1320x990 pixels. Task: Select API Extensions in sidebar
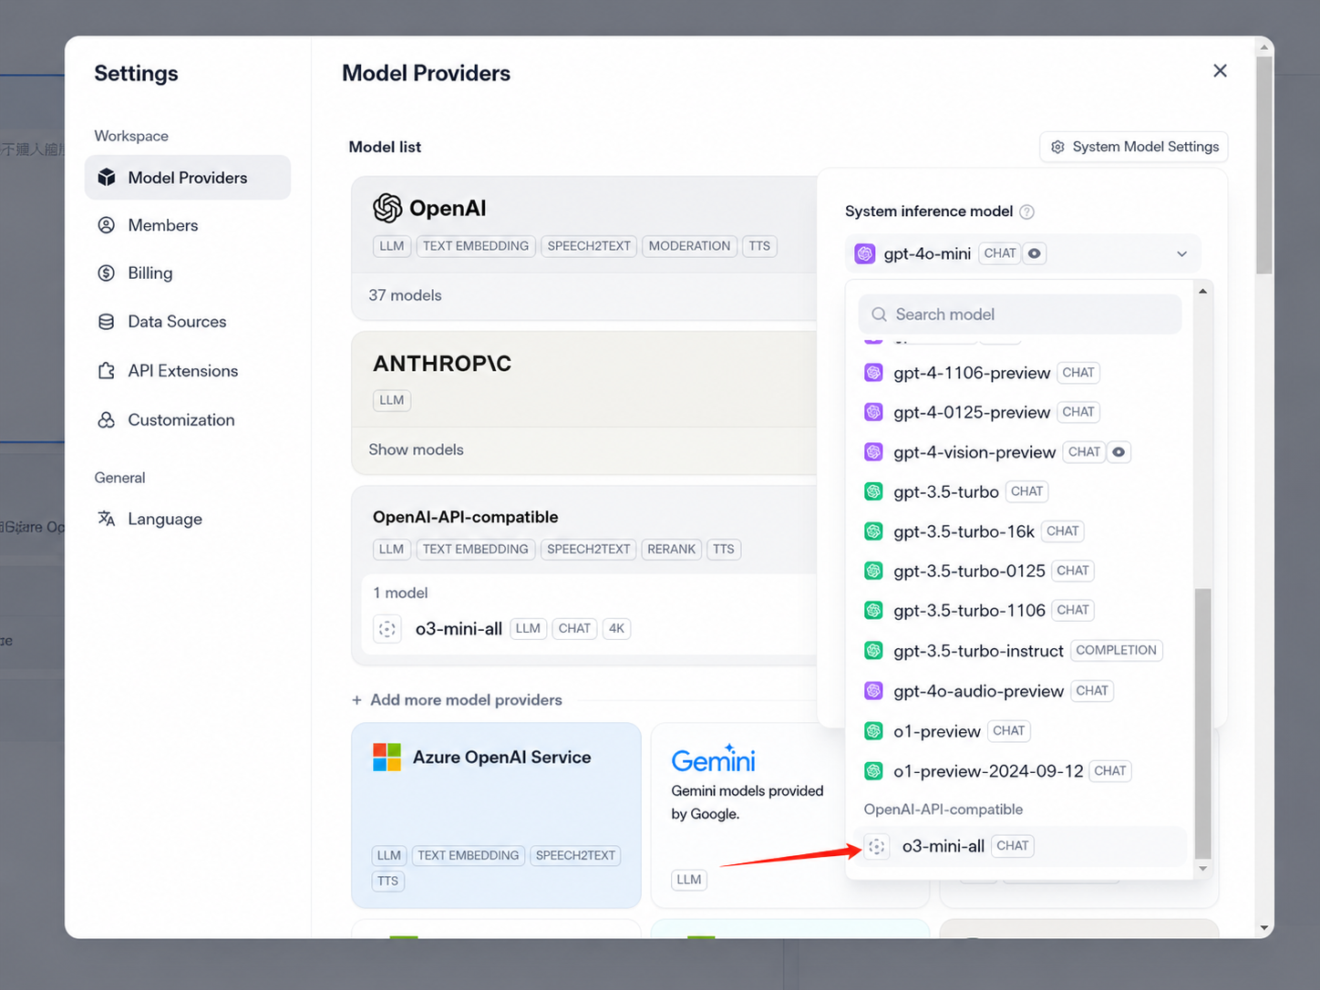(x=182, y=371)
